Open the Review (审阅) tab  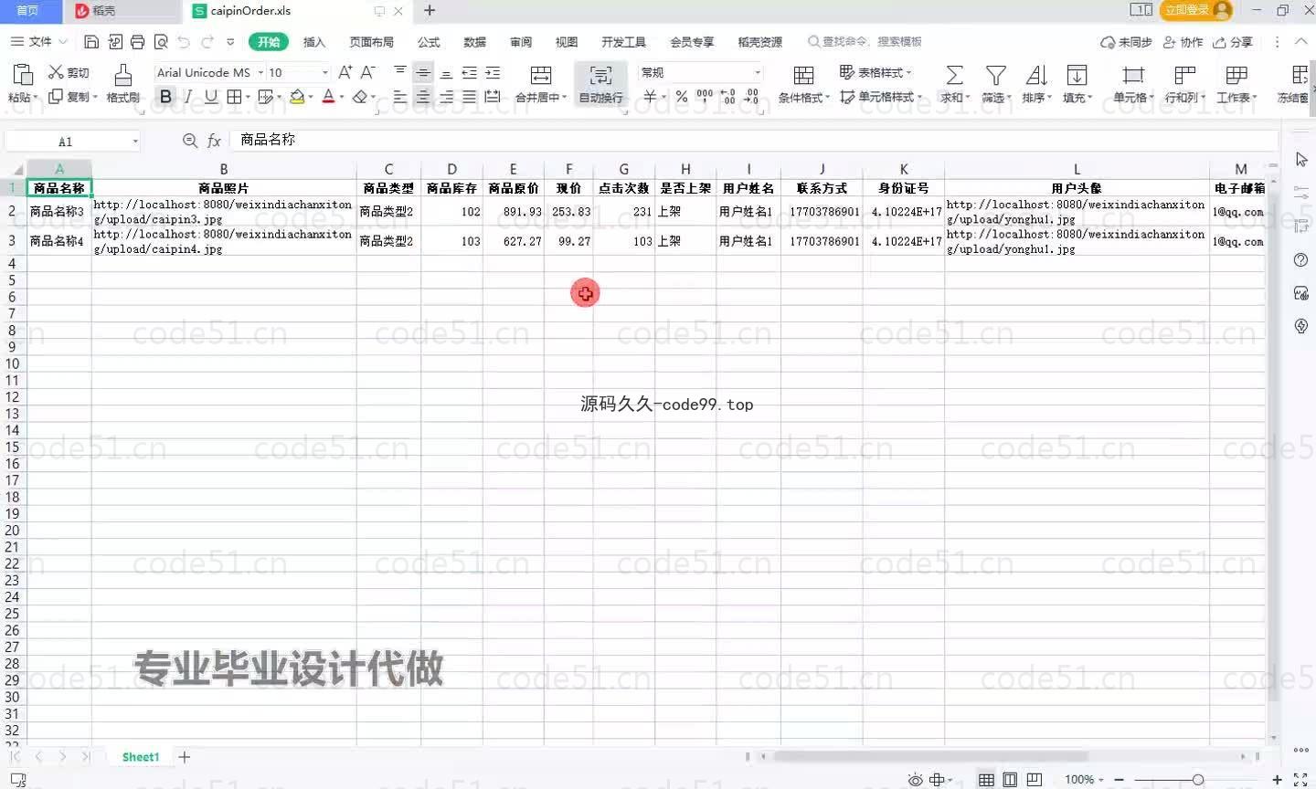tap(521, 42)
